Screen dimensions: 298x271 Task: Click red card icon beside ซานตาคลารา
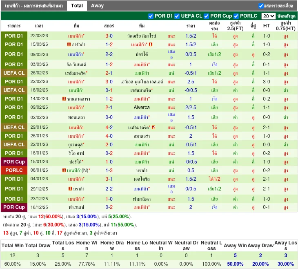coord(64,99)
